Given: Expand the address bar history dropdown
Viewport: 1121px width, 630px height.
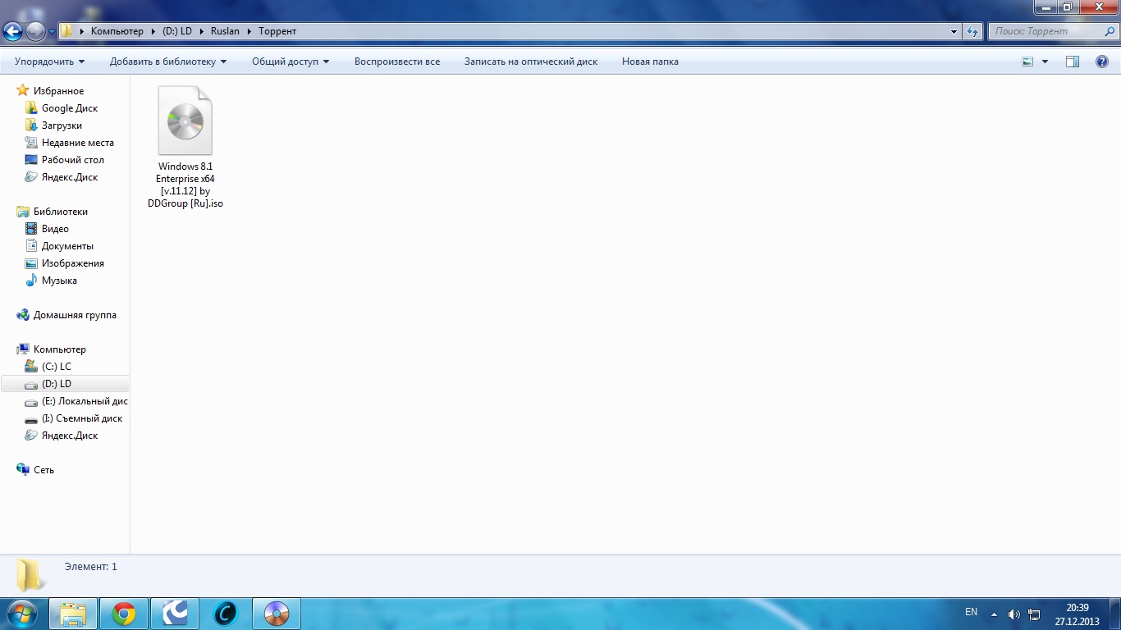Looking at the screenshot, I should (x=954, y=31).
